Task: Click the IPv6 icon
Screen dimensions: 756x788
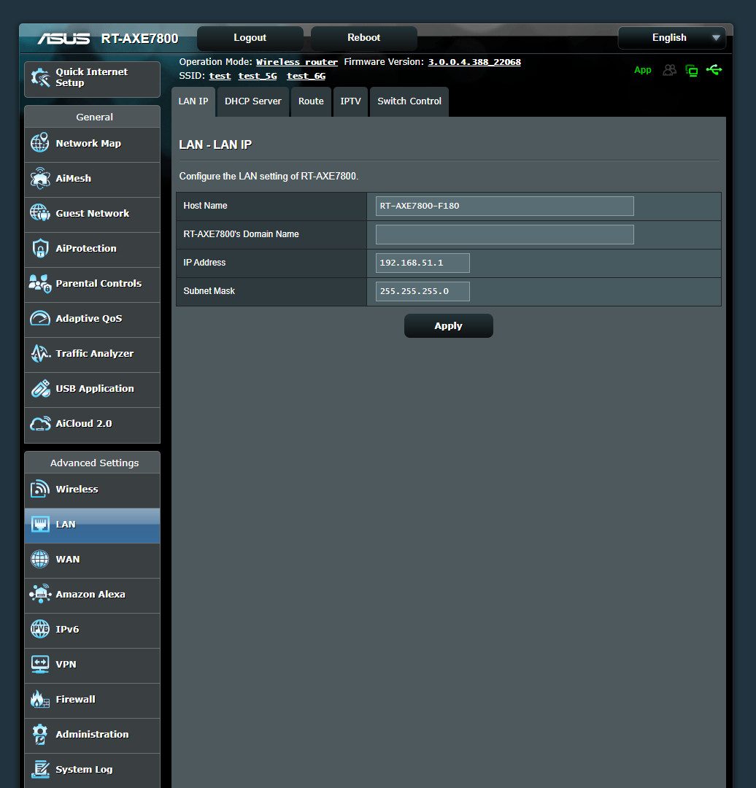Action: point(39,629)
